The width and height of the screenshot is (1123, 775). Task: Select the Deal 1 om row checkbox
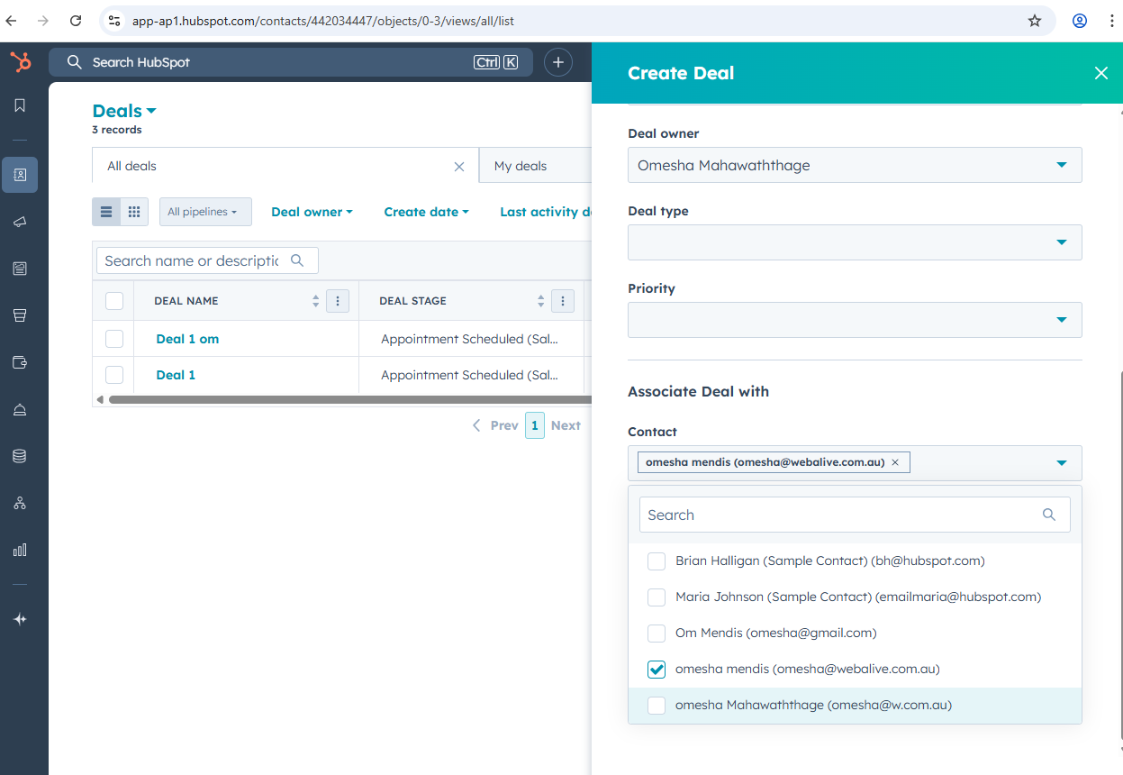click(x=114, y=339)
